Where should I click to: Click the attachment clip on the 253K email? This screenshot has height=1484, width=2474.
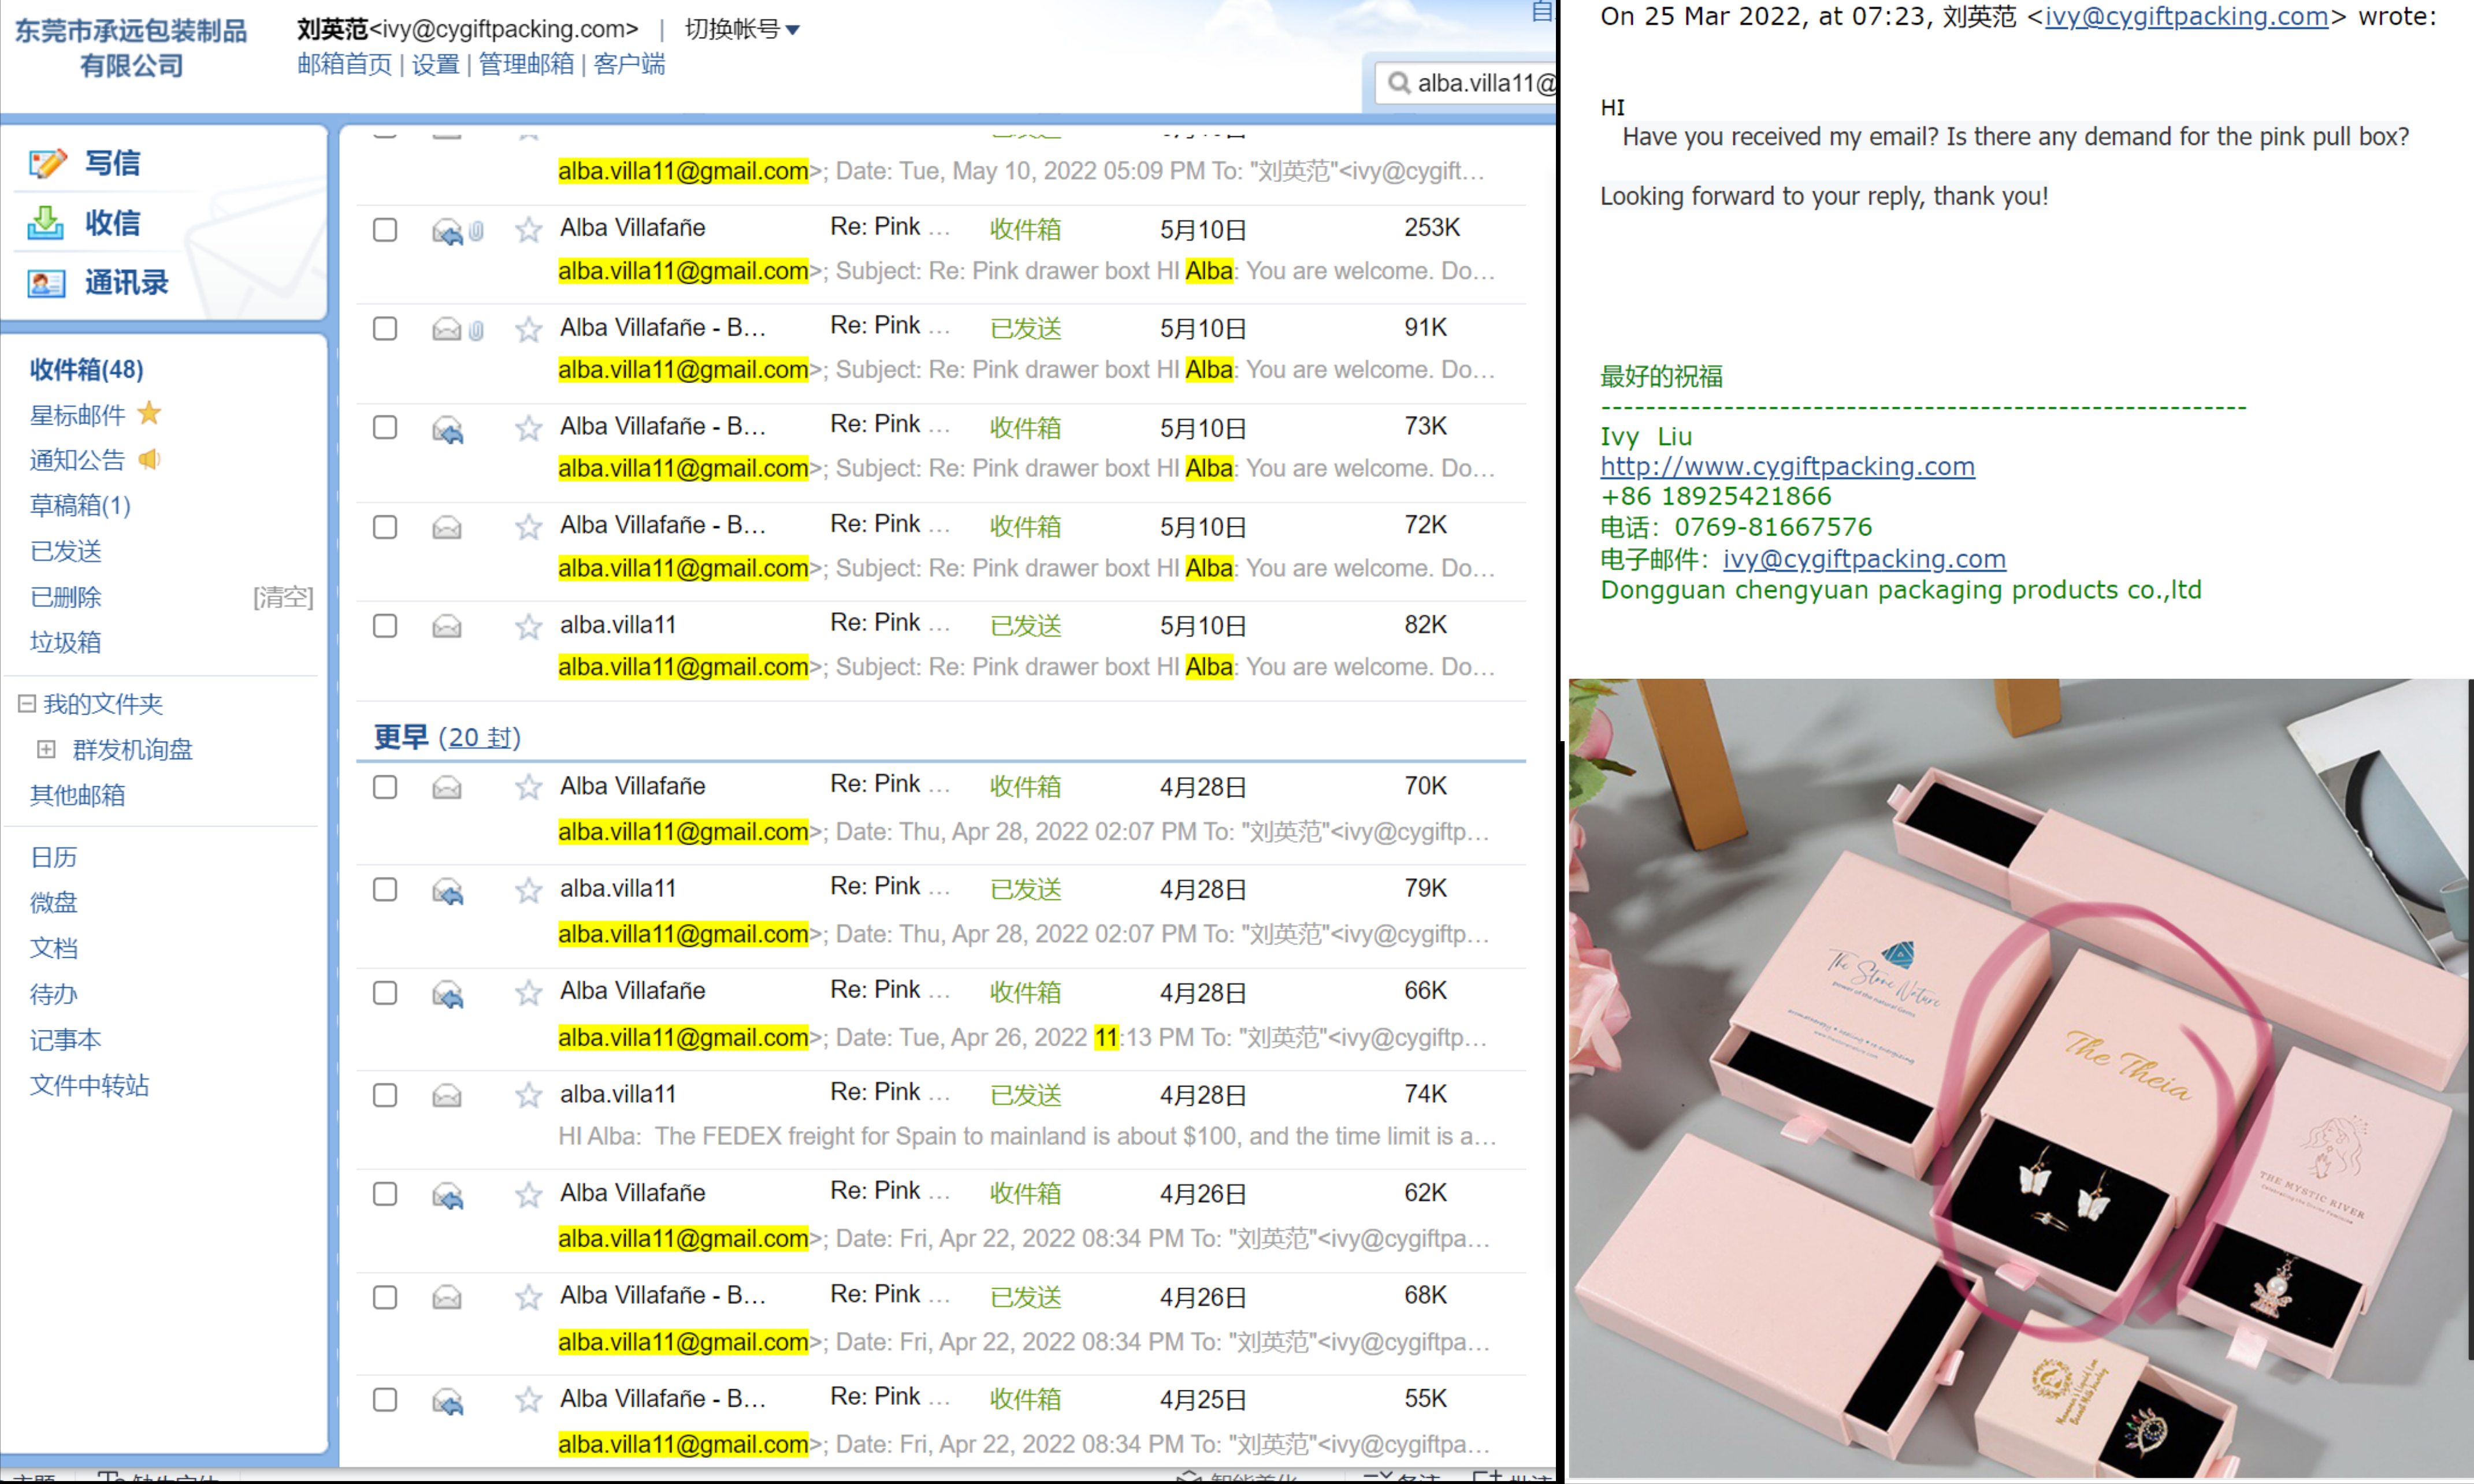476,231
